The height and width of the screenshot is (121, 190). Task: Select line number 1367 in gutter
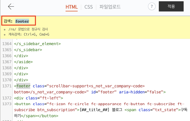pos(7,62)
